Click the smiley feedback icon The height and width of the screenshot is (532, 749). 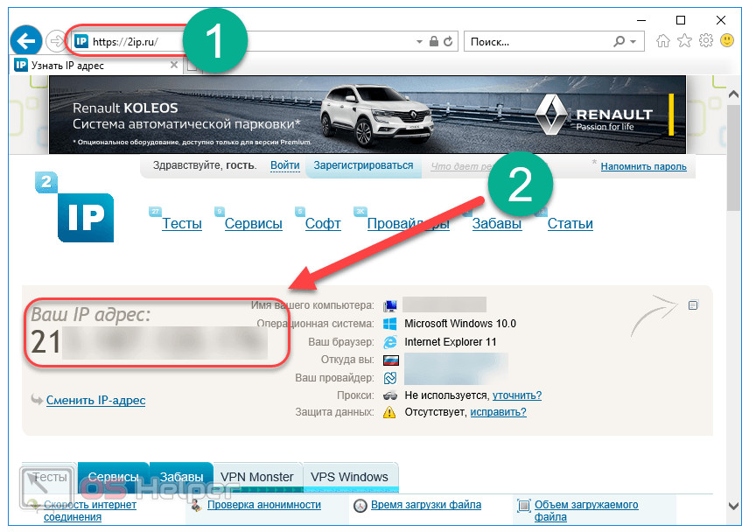pyautogui.click(x=727, y=41)
